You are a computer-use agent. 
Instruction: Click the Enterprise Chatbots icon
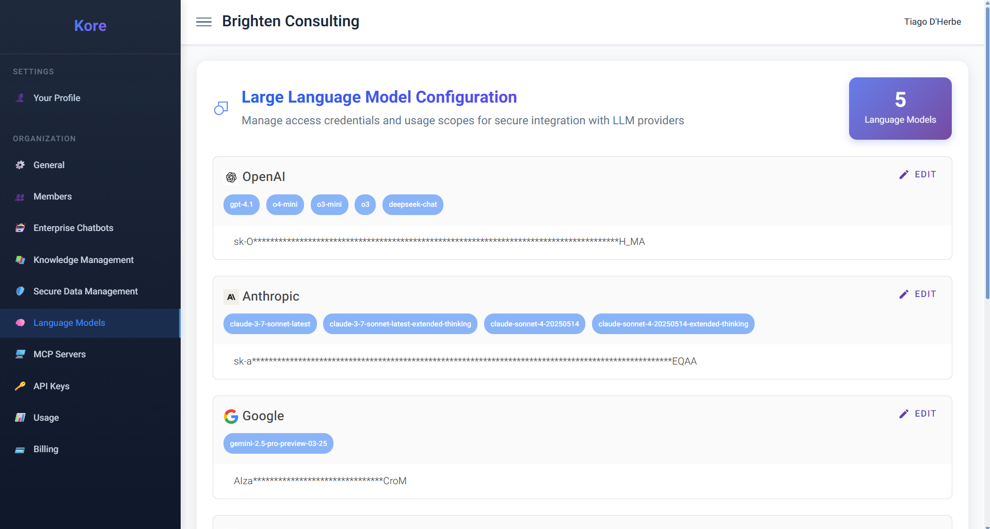pos(20,228)
